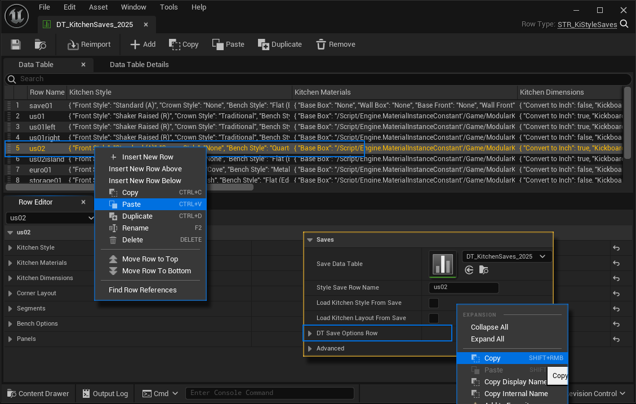This screenshot has width=636, height=404.
Task: Open the Content Drawer
Action: tap(37, 393)
